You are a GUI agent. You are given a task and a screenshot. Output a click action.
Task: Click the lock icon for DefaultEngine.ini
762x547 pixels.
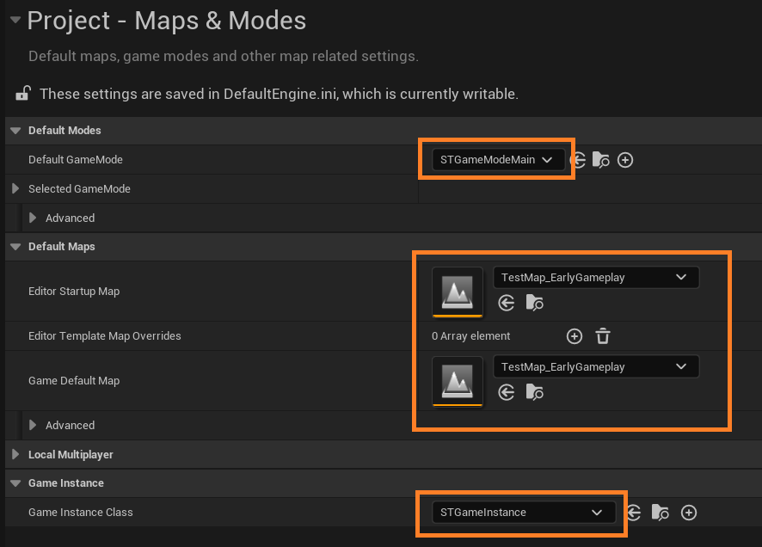point(23,94)
